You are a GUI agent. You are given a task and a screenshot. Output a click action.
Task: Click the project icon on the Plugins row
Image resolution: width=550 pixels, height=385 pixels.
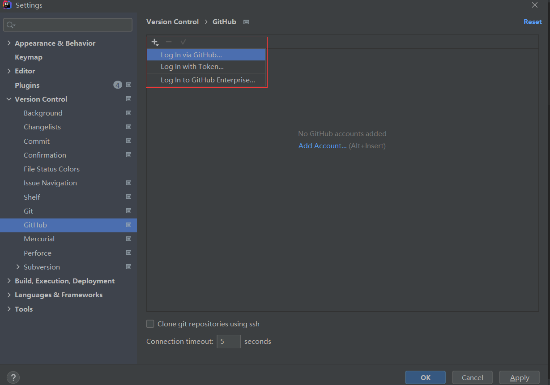pos(128,85)
